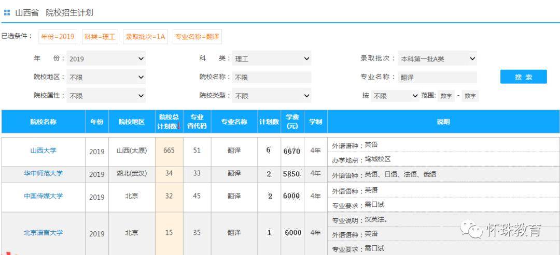
Task: Open the 科类 理工 dropdown
Action: pyautogui.click(x=272, y=58)
